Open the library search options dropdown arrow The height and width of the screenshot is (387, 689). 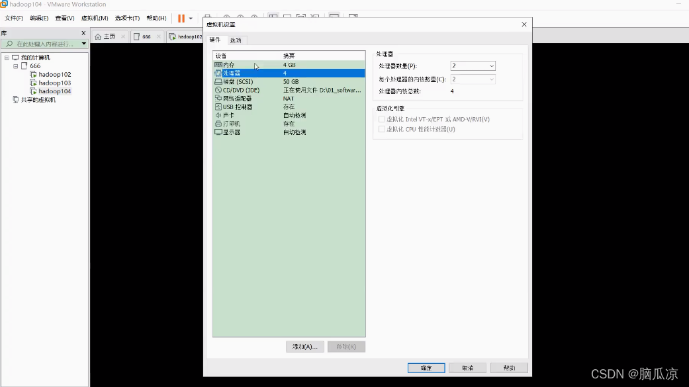(x=83, y=44)
